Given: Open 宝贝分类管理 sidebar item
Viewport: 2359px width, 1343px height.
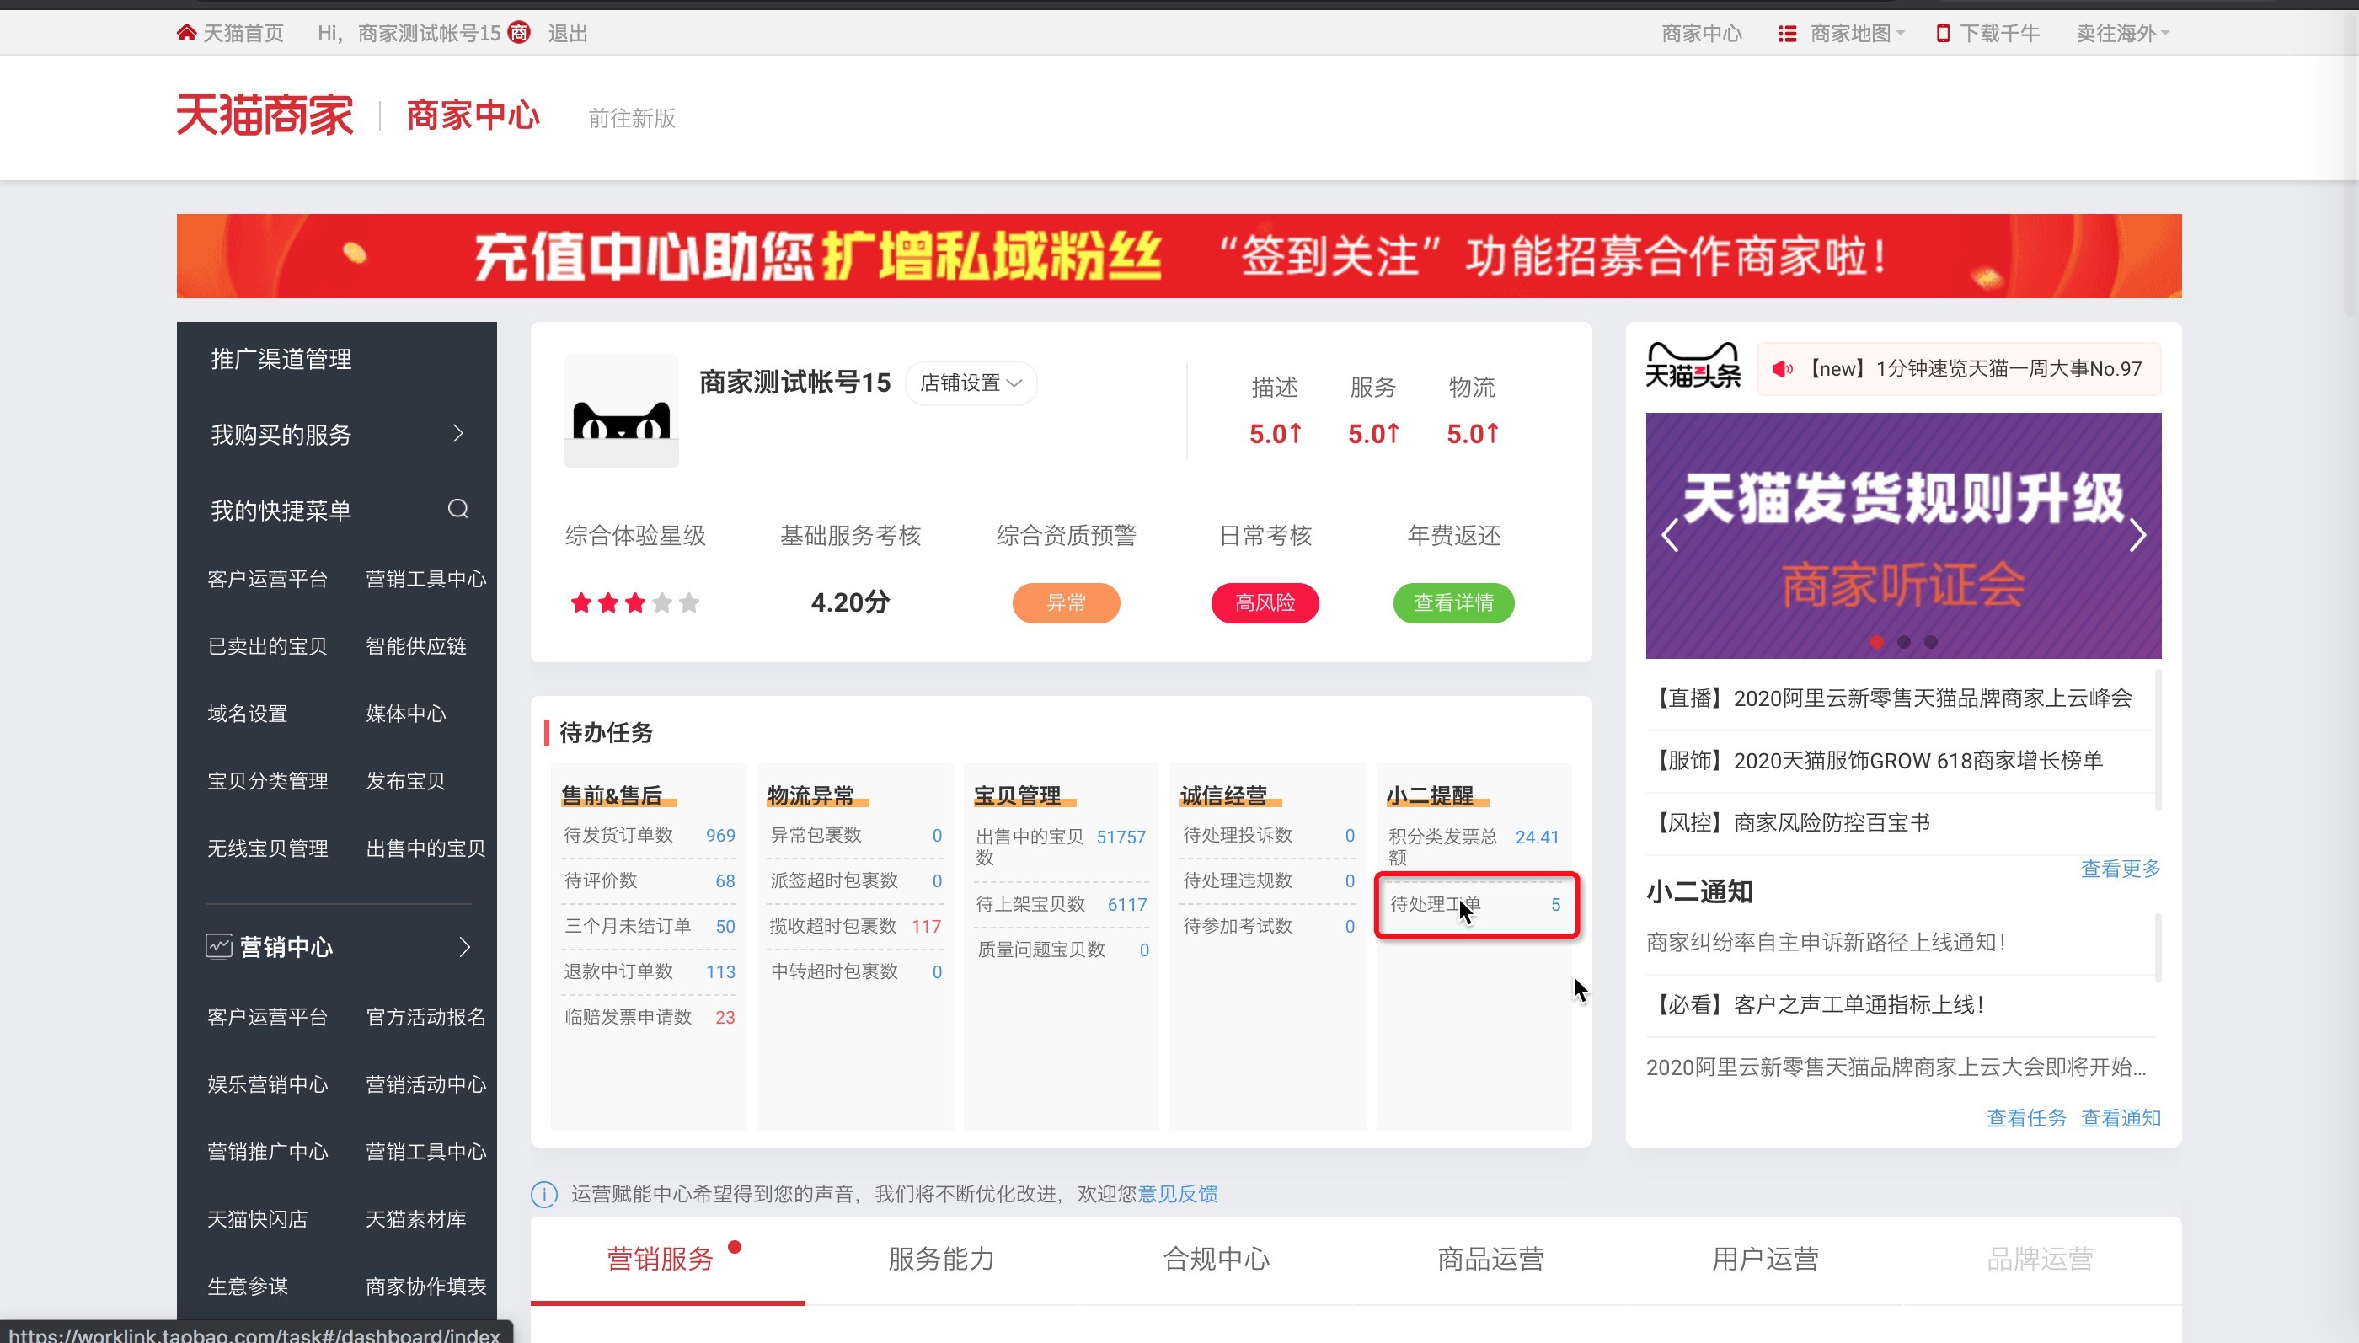Looking at the screenshot, I should point(267,781).
